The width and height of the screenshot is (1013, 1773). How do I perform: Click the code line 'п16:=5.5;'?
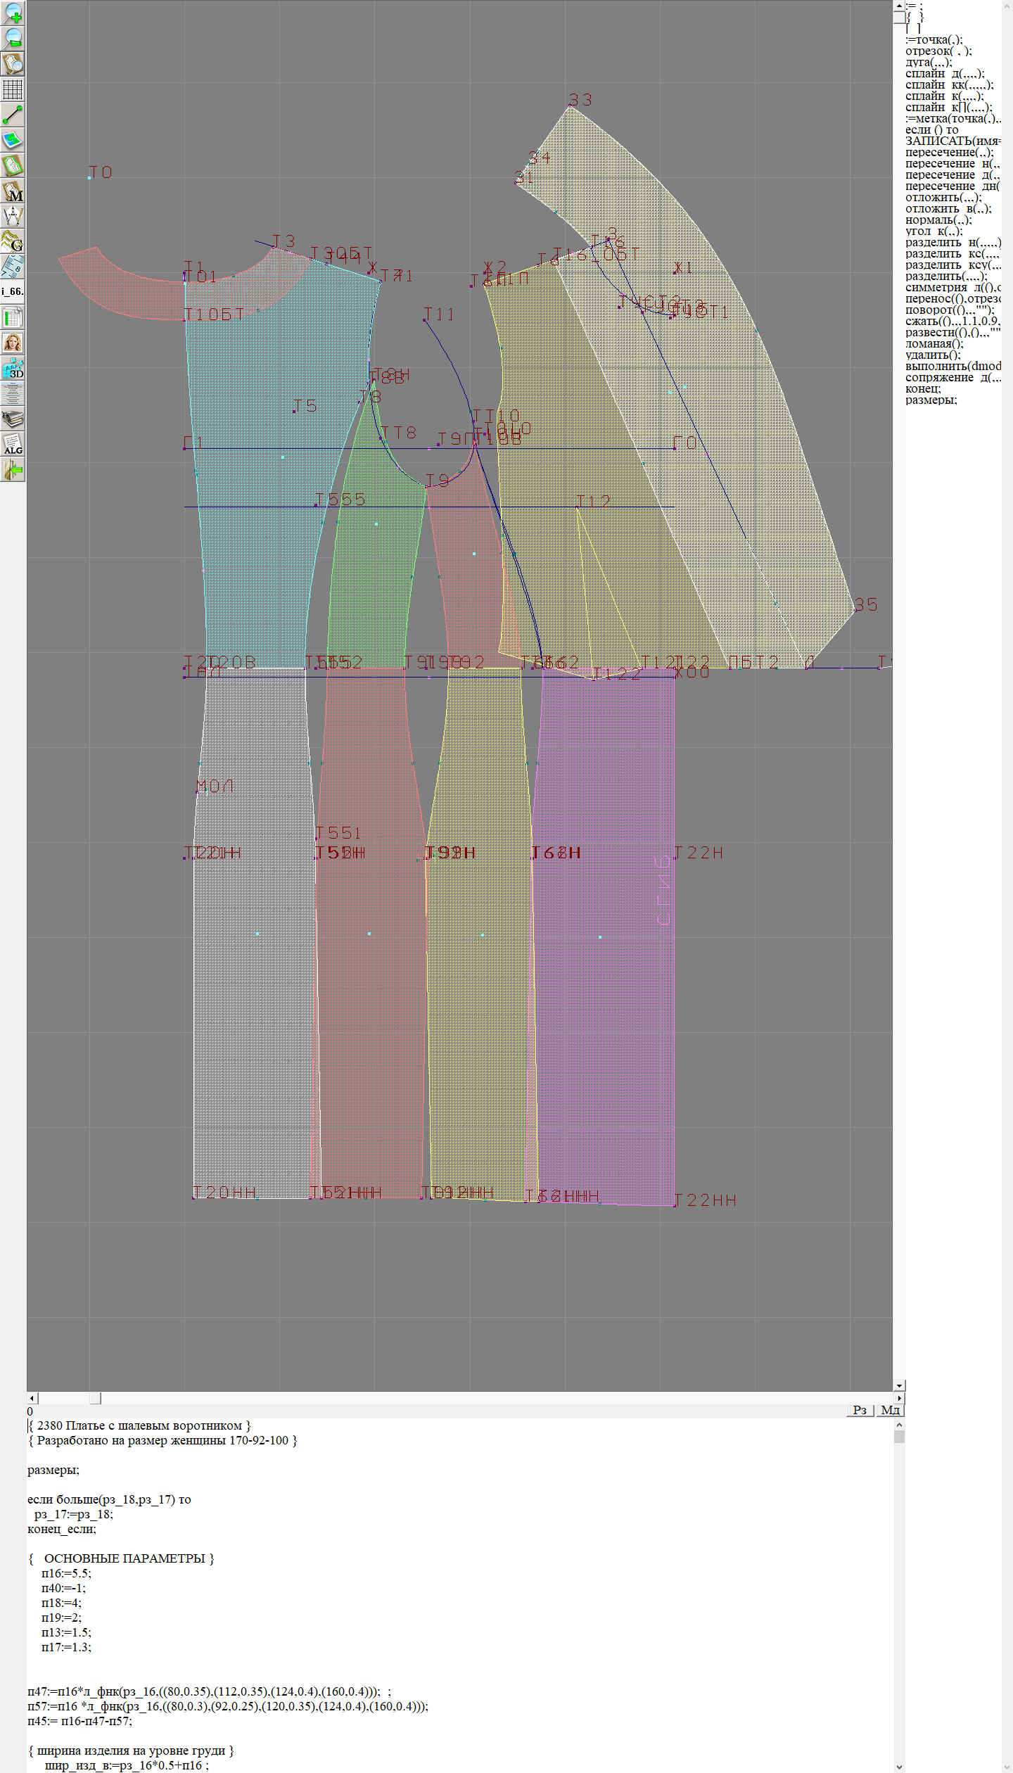pos(66,1573)
